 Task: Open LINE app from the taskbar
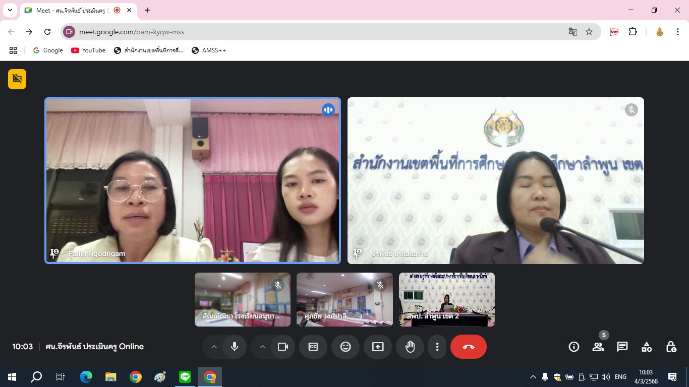point(185,376)
